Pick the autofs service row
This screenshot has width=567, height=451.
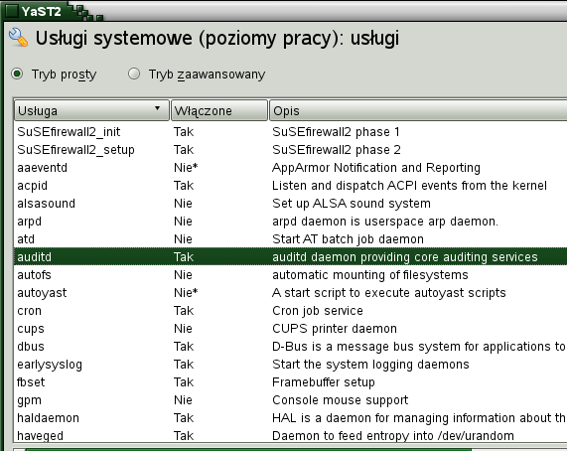(x=290, y=275)
